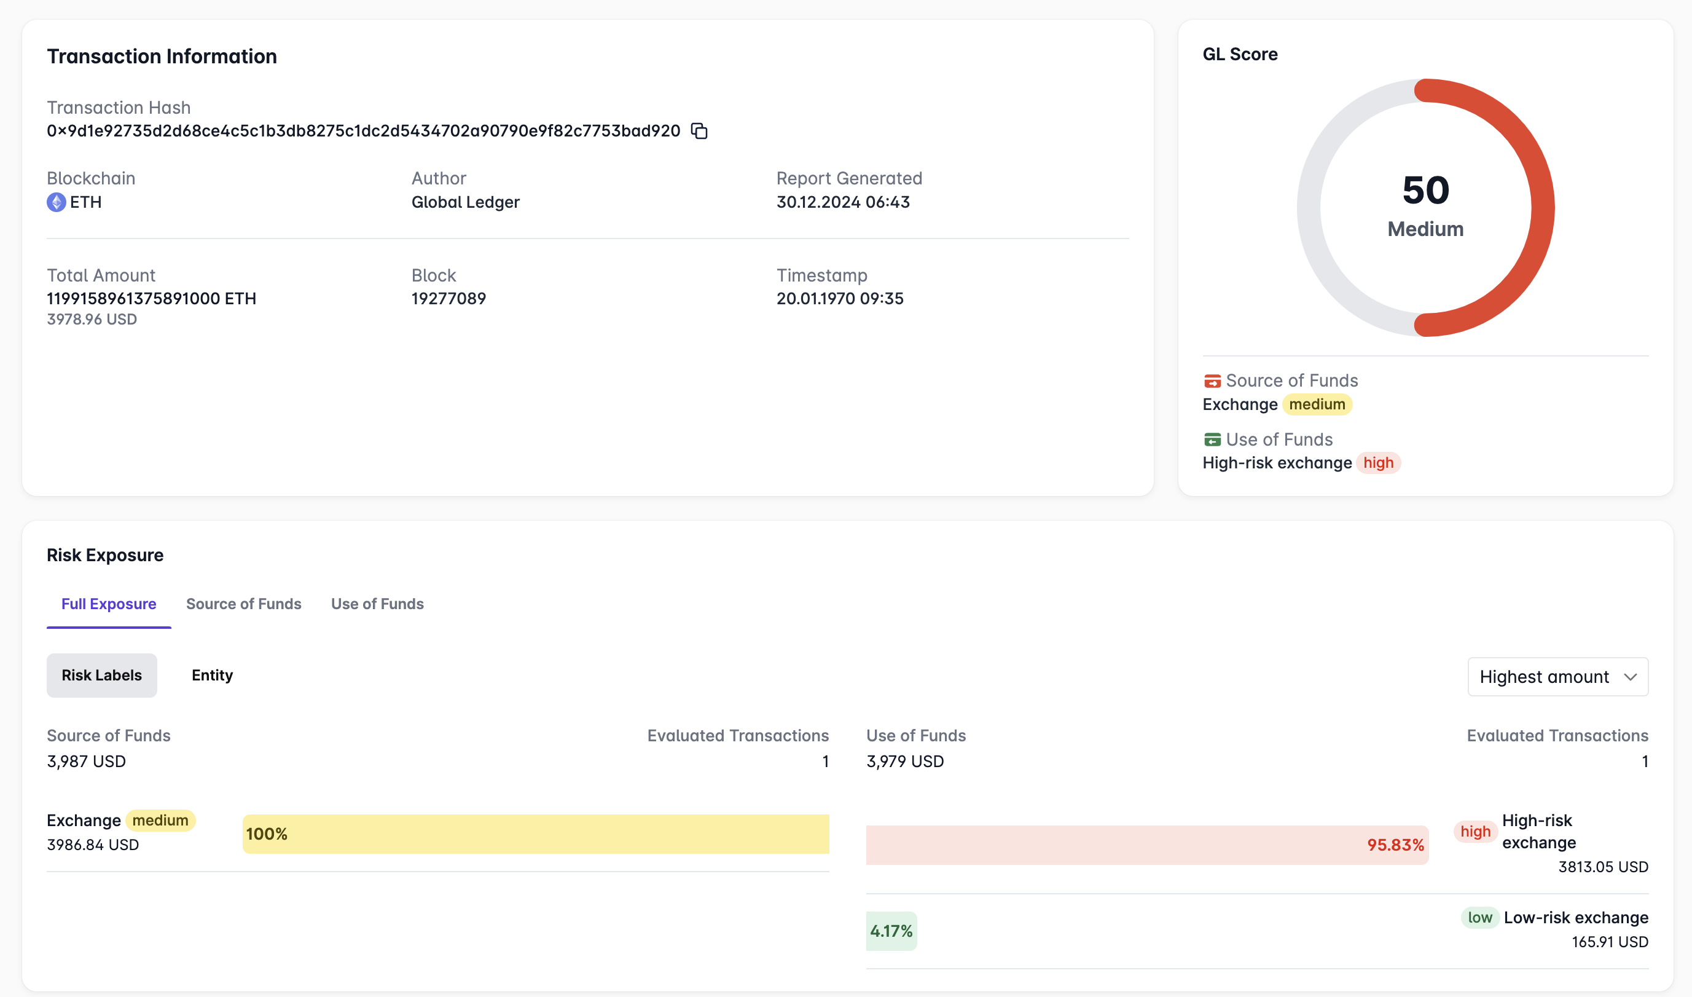Switch to Use of Funds tab
The height and width of the screenshot is (997, 1692).
tap(377, 604)
